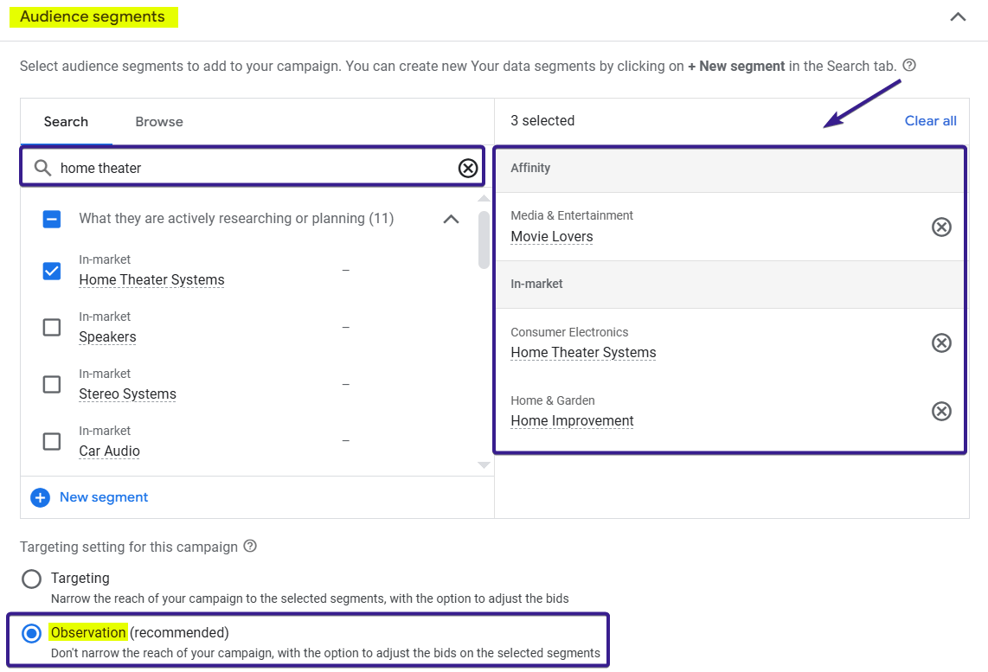988x672 pixels.
Task: Clear the home theater search text
Action: tap(468, 168)
